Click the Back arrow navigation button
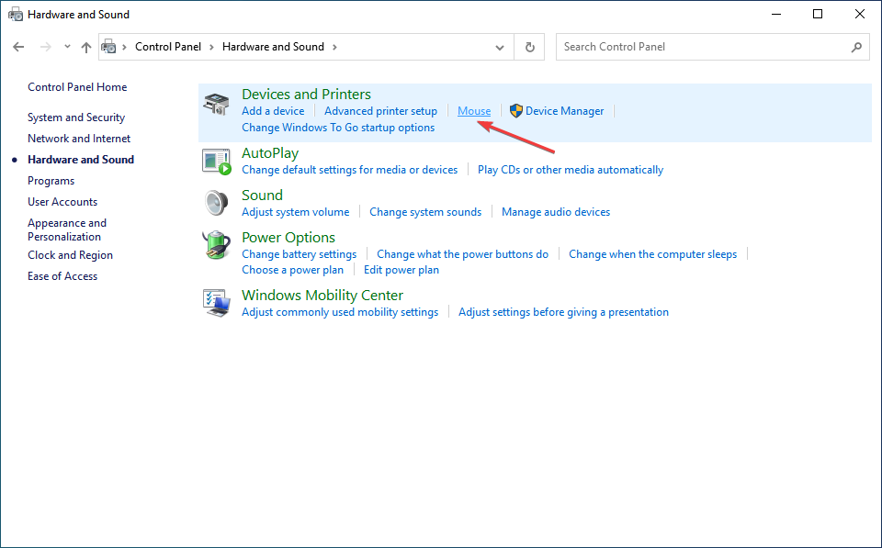 [x=19, y=47]
